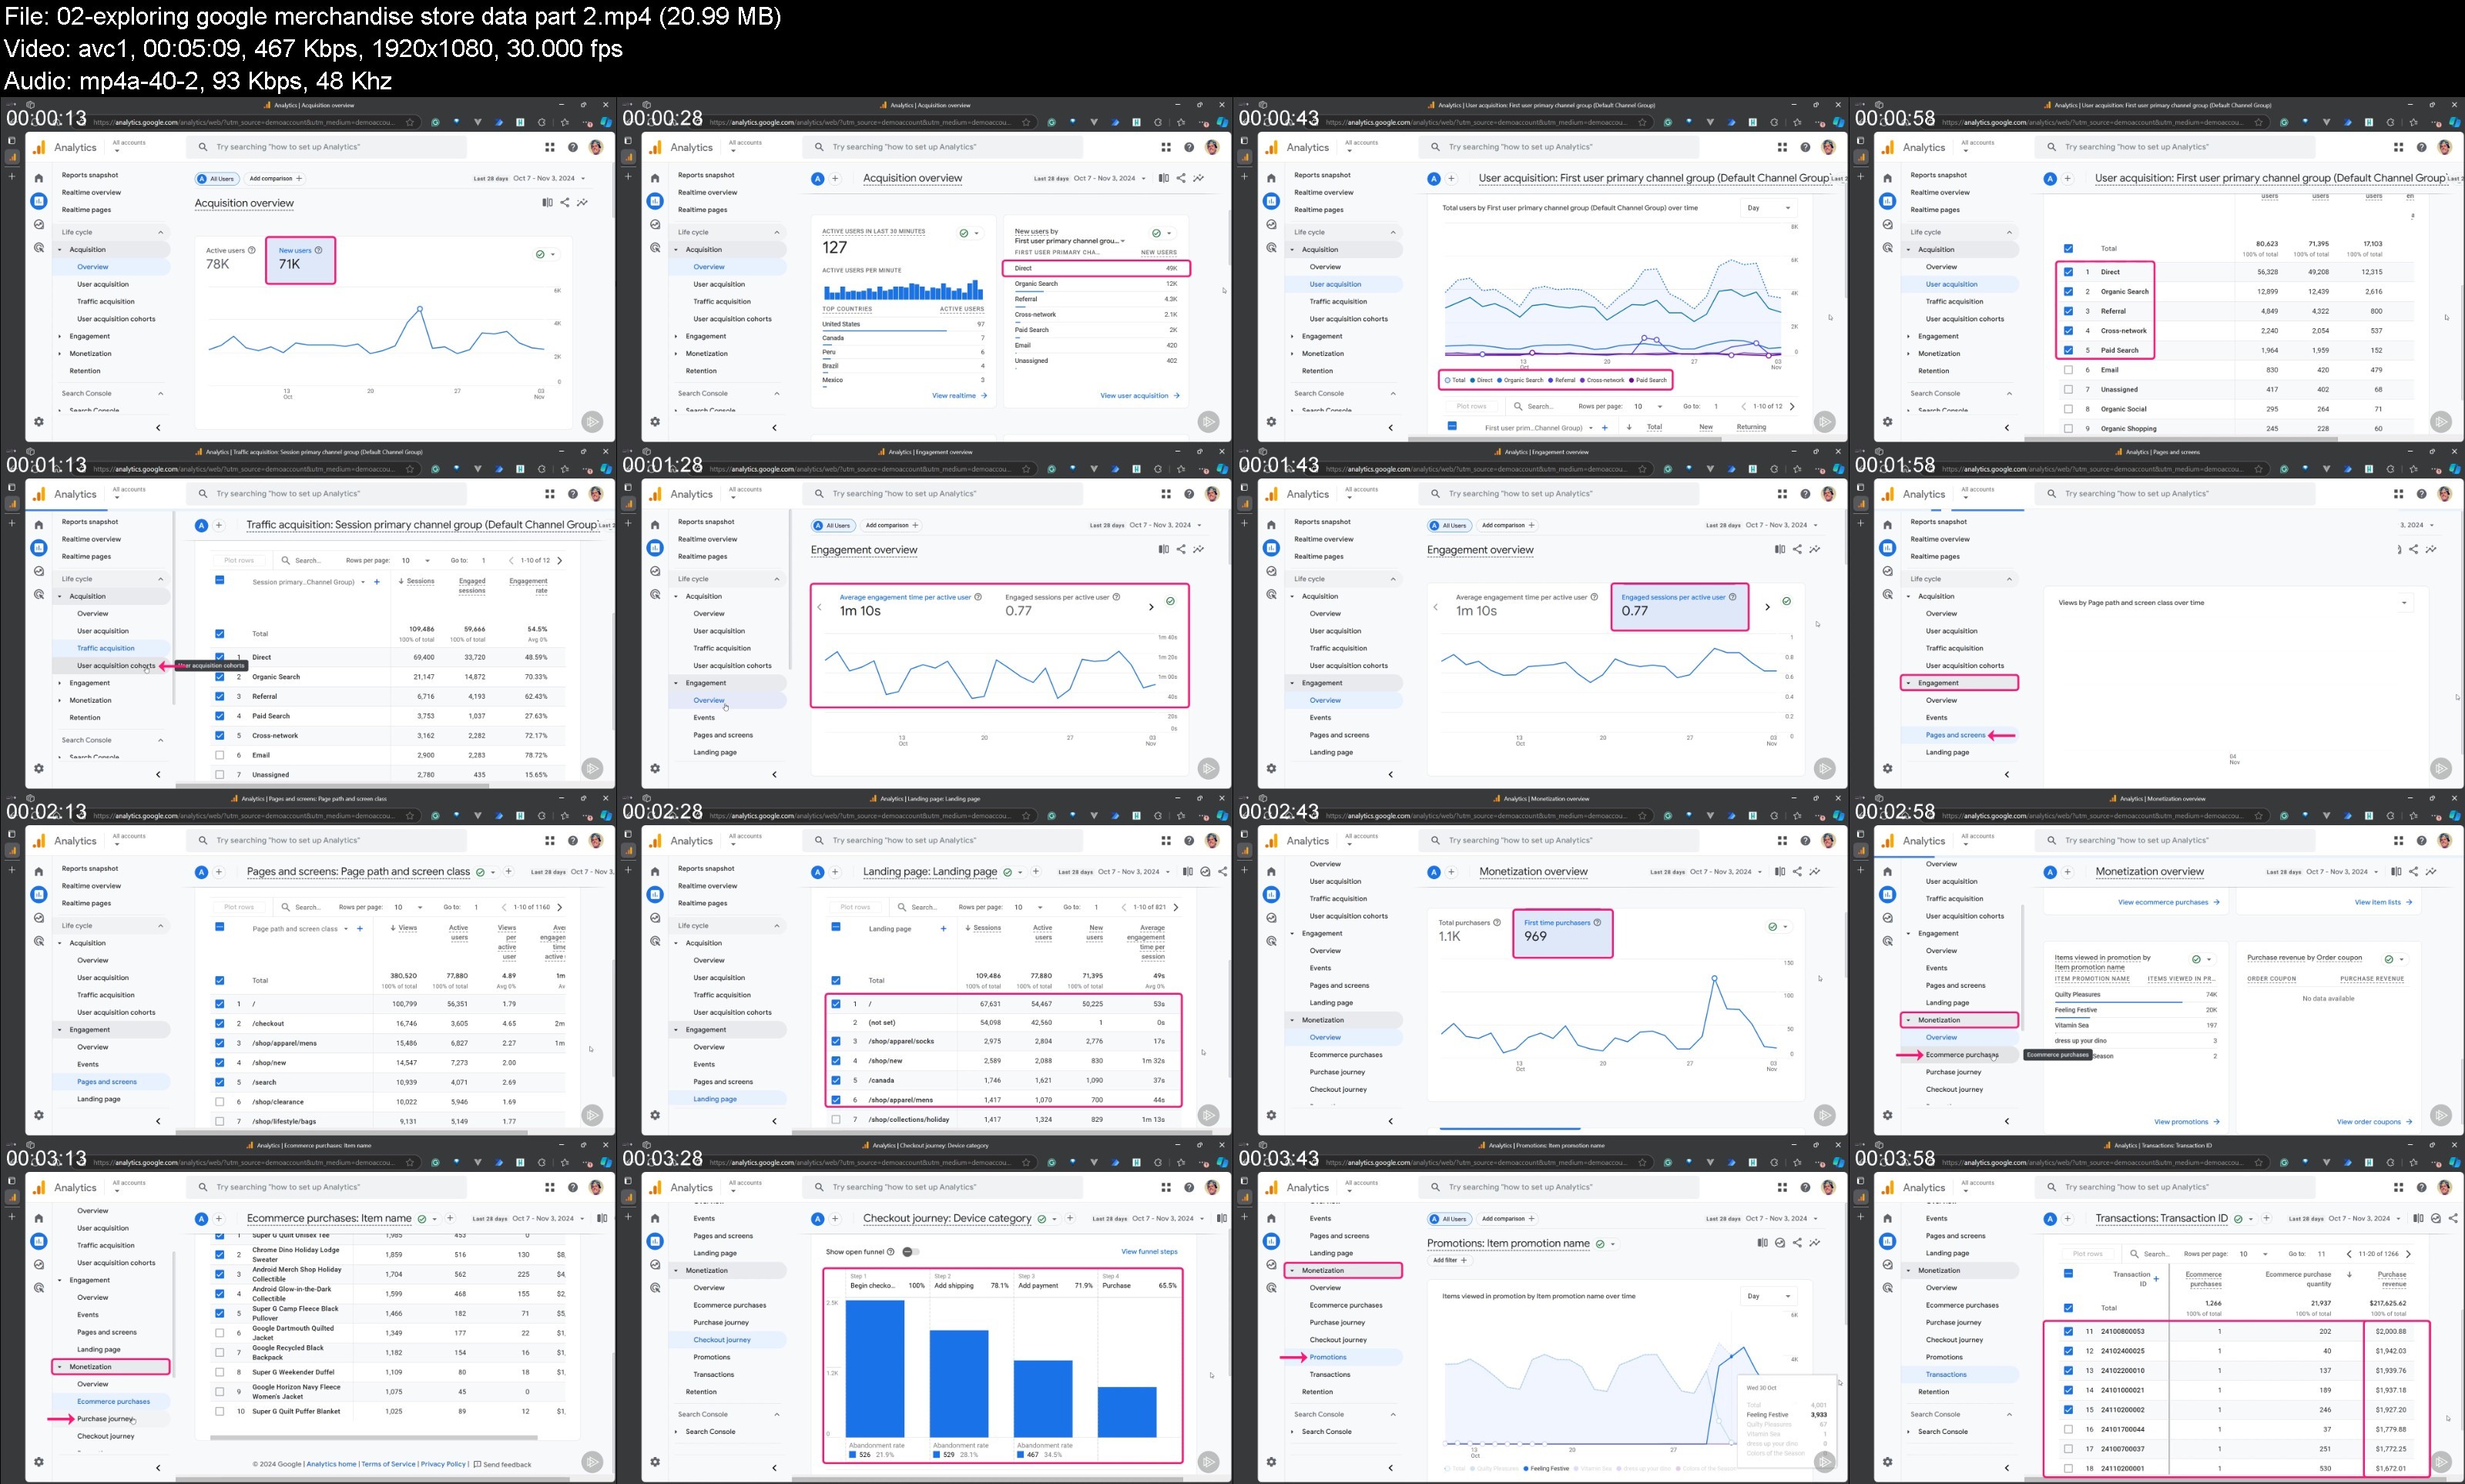
Task: Open the Explore icon in the 00:00:43 frame
Action: coord(1272,225)
